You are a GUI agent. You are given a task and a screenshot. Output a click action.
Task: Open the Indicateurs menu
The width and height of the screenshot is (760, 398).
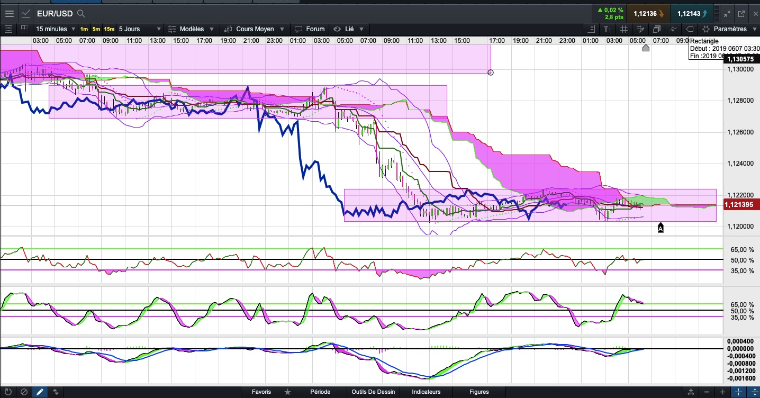tap(426, 392)
